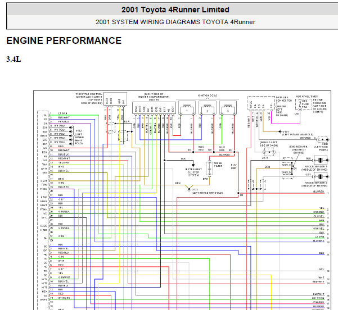Click the 'ENGINE HARN. CENTER OF ENGINE' label
Screen dimensions: 338x310
pyautogui.click(x=299, y=149)
